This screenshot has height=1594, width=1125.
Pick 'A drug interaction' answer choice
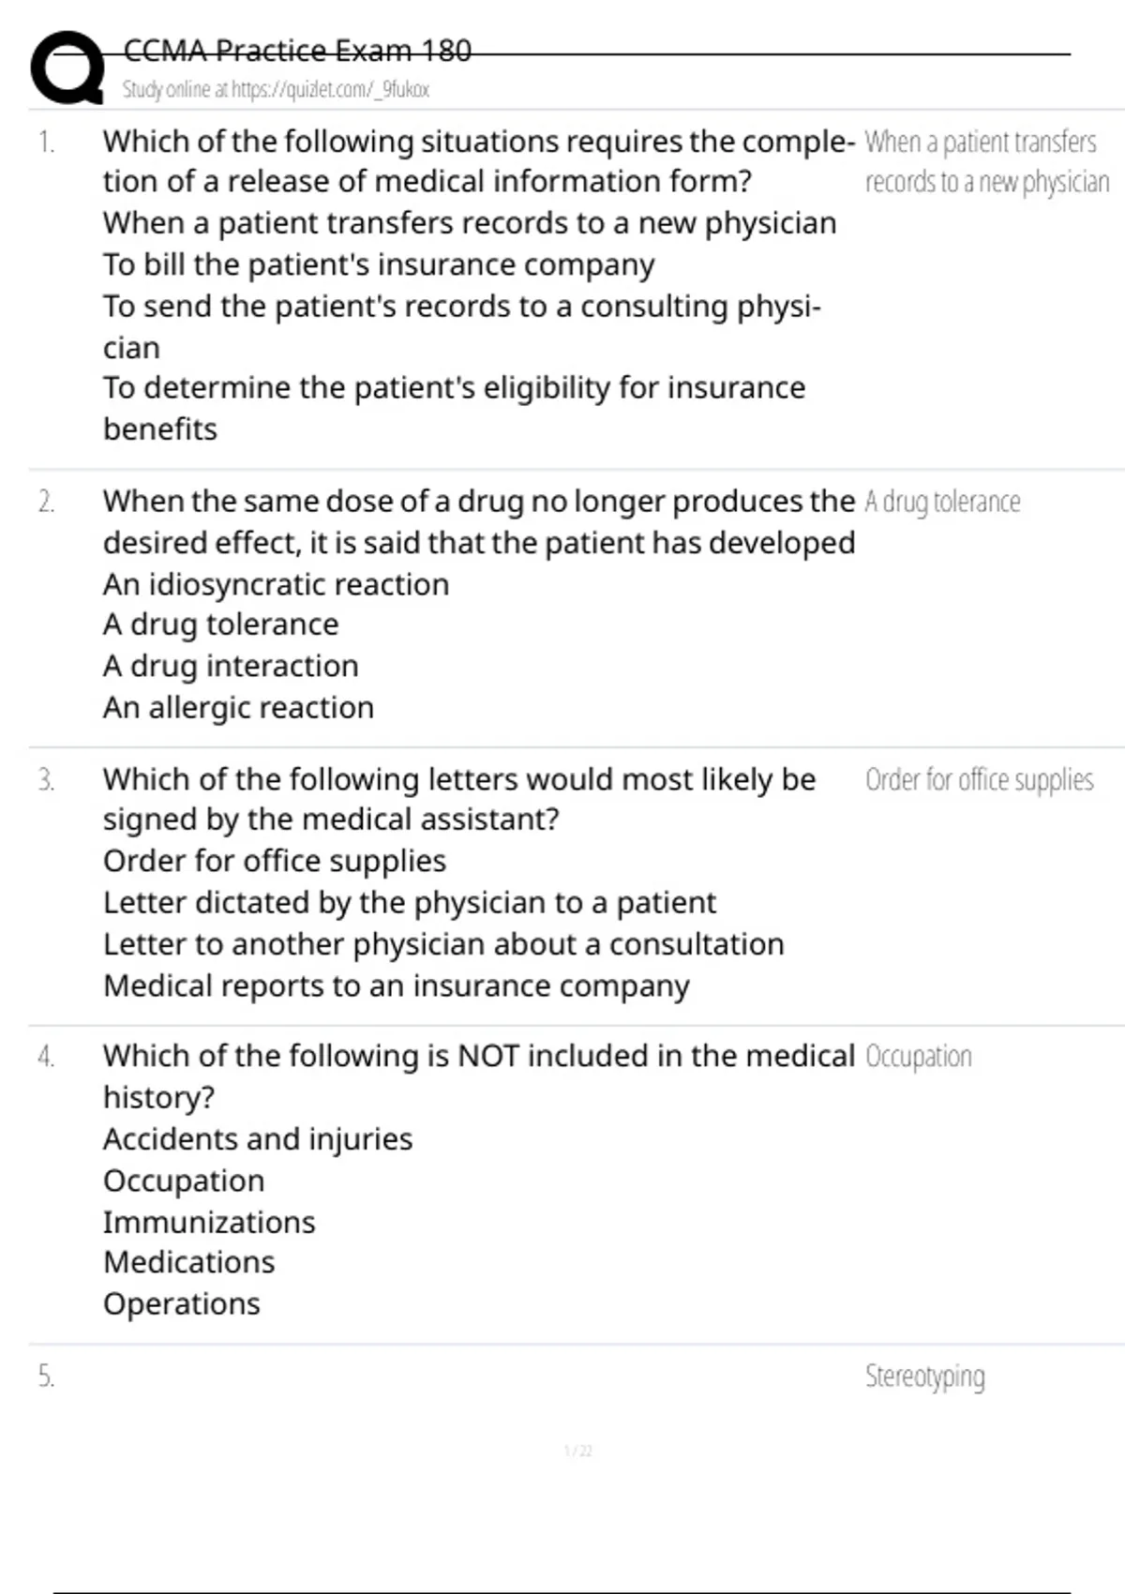pyautogui.click(x=231, y=666)
